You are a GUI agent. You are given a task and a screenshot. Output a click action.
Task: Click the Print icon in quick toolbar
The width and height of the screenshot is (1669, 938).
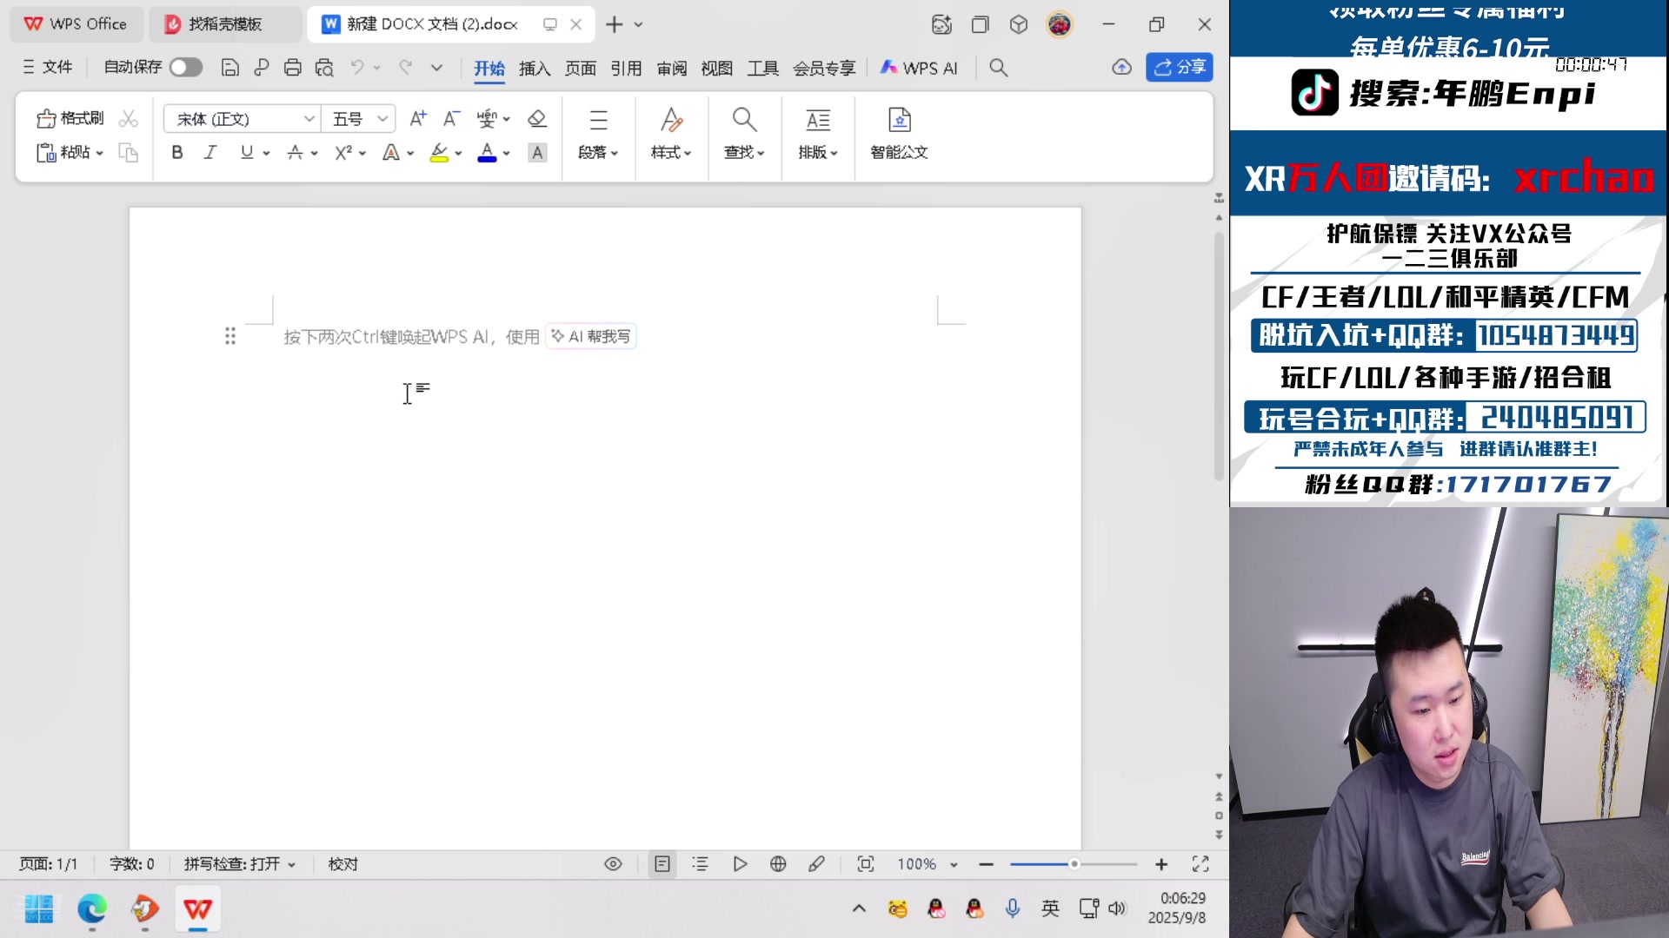(293, 68)
